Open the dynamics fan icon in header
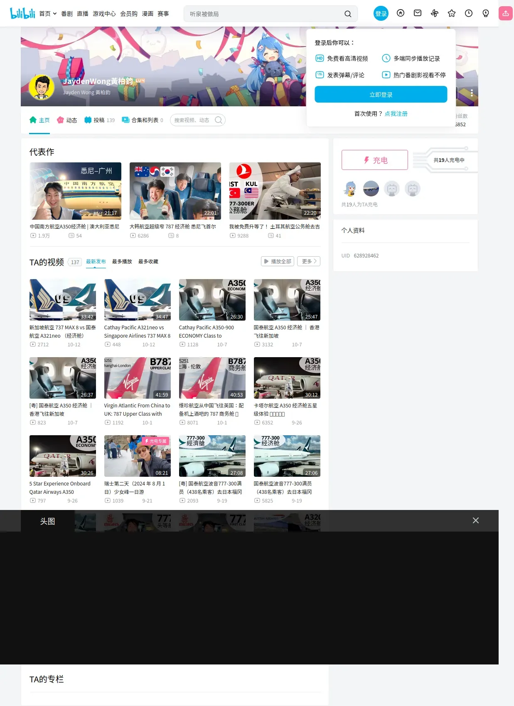This screenshot has width=514, height=706. click(435, 13)
